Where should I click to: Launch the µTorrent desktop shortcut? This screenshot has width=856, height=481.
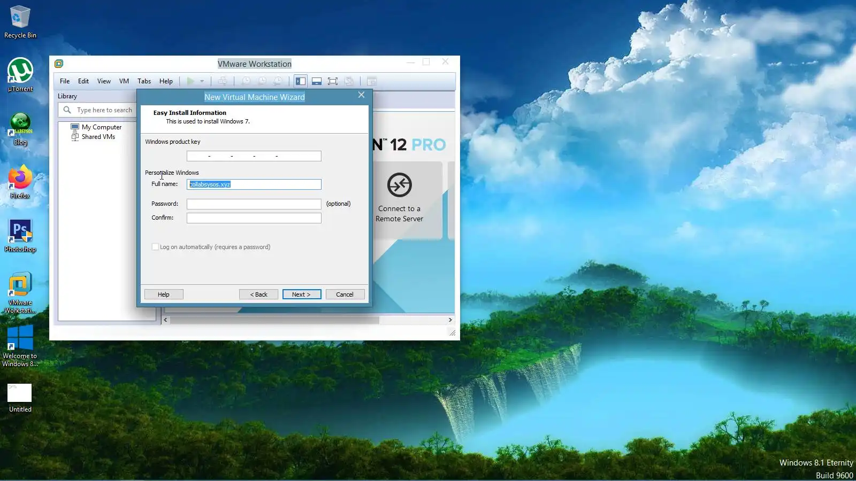(x=20, y=75)
